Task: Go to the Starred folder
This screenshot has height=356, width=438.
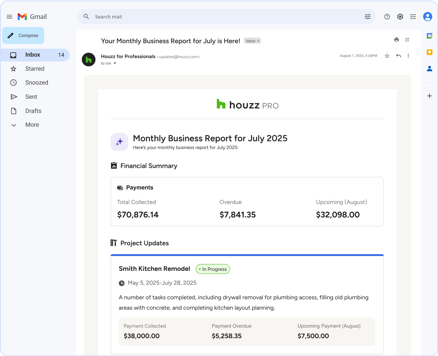Action: tap(35, 69)
